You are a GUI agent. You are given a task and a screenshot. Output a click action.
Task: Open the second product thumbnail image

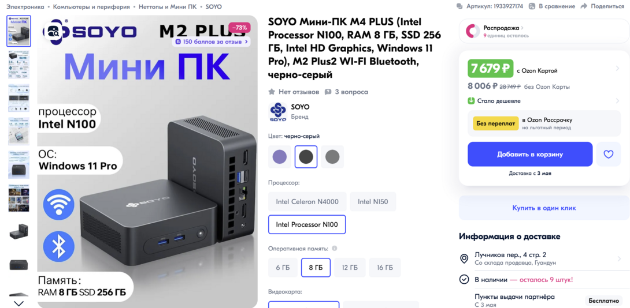click(x=19, y=64)
